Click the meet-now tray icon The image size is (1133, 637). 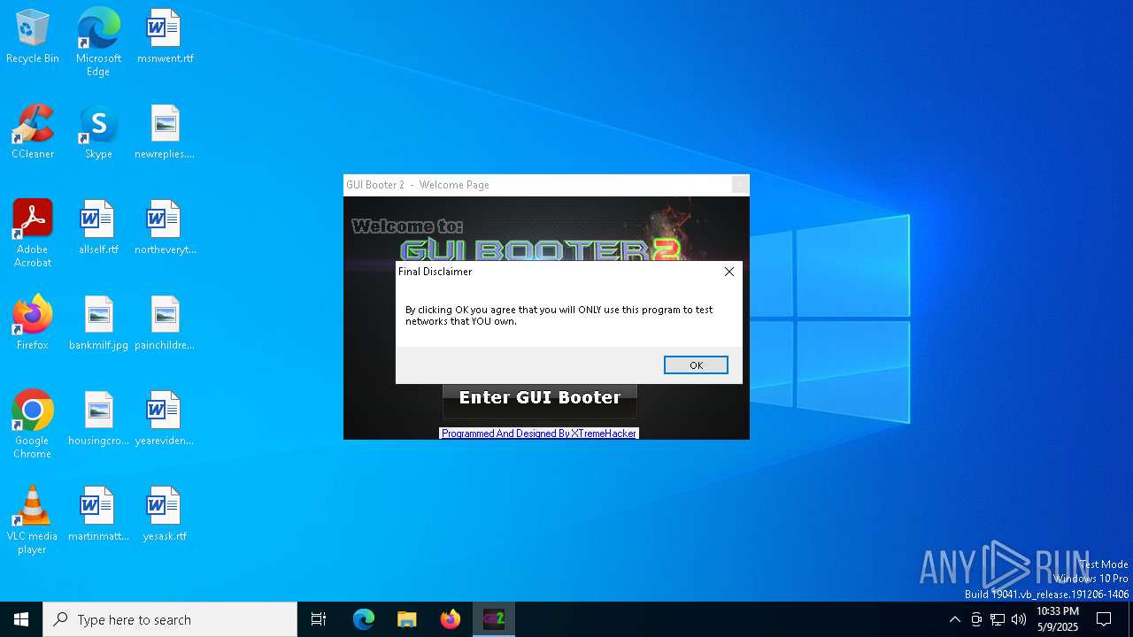pyautogui.click(x=976, y=619)
